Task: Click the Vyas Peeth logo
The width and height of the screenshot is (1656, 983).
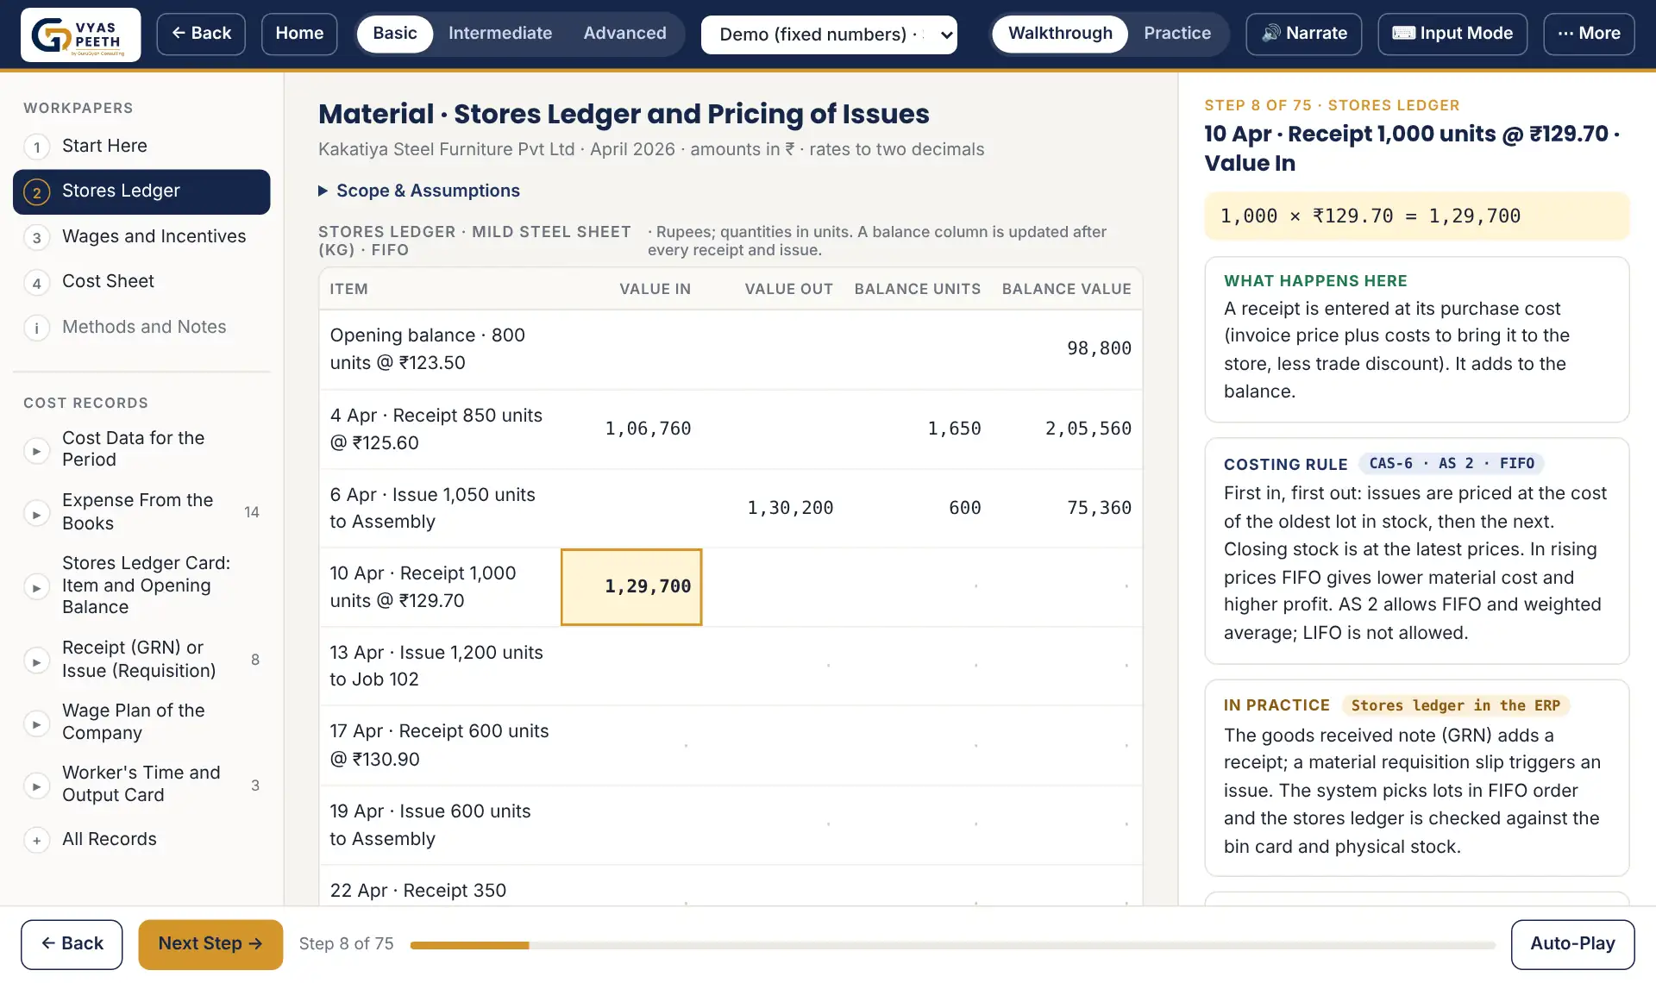Action: point(80,34)
